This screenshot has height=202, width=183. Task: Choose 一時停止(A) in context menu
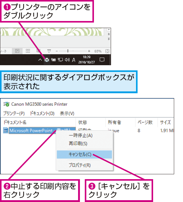[x=84, y=136]
